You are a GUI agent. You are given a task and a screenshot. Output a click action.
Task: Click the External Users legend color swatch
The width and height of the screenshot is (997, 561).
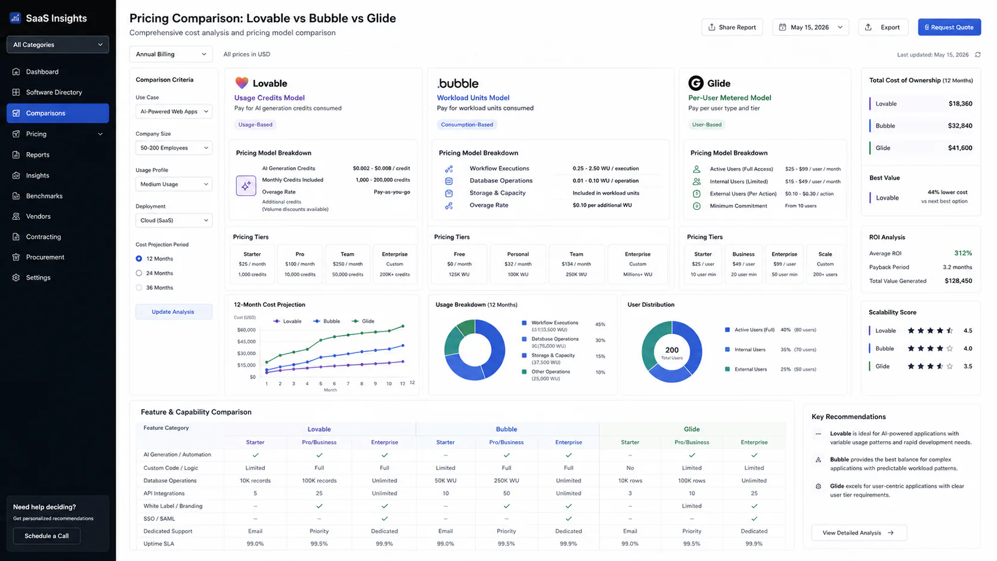coord(727,369)
